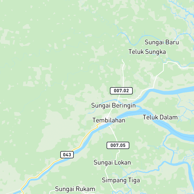The width and height of the screenshot is (194, 194).
Task: Click the 007.05 road marker
Action: pyautogui.click(x=118, y=145)
